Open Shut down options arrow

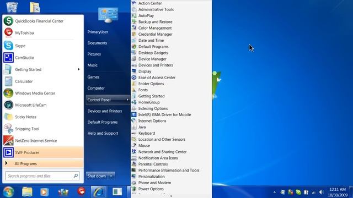pyautogui.click(x=111, y=176)
